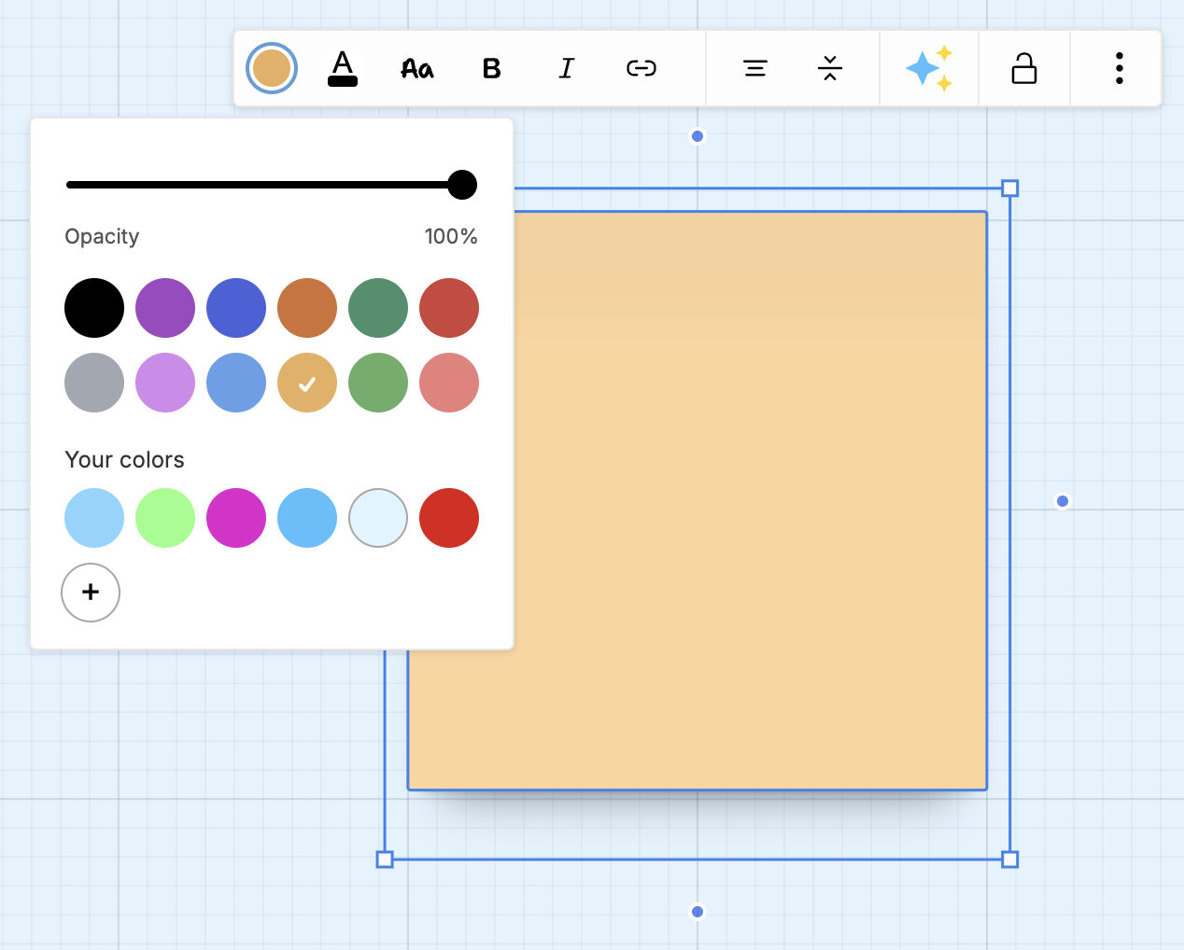1184x950 pixels.
Task: Pick the dark green color swatch
Action: 378,308
